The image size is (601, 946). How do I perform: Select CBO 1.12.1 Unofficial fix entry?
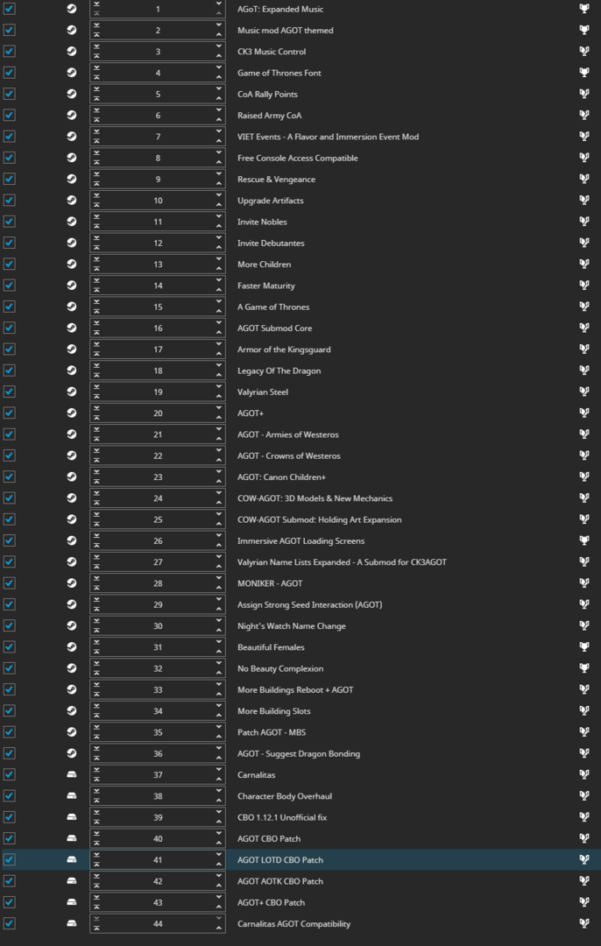click(282, 817)
